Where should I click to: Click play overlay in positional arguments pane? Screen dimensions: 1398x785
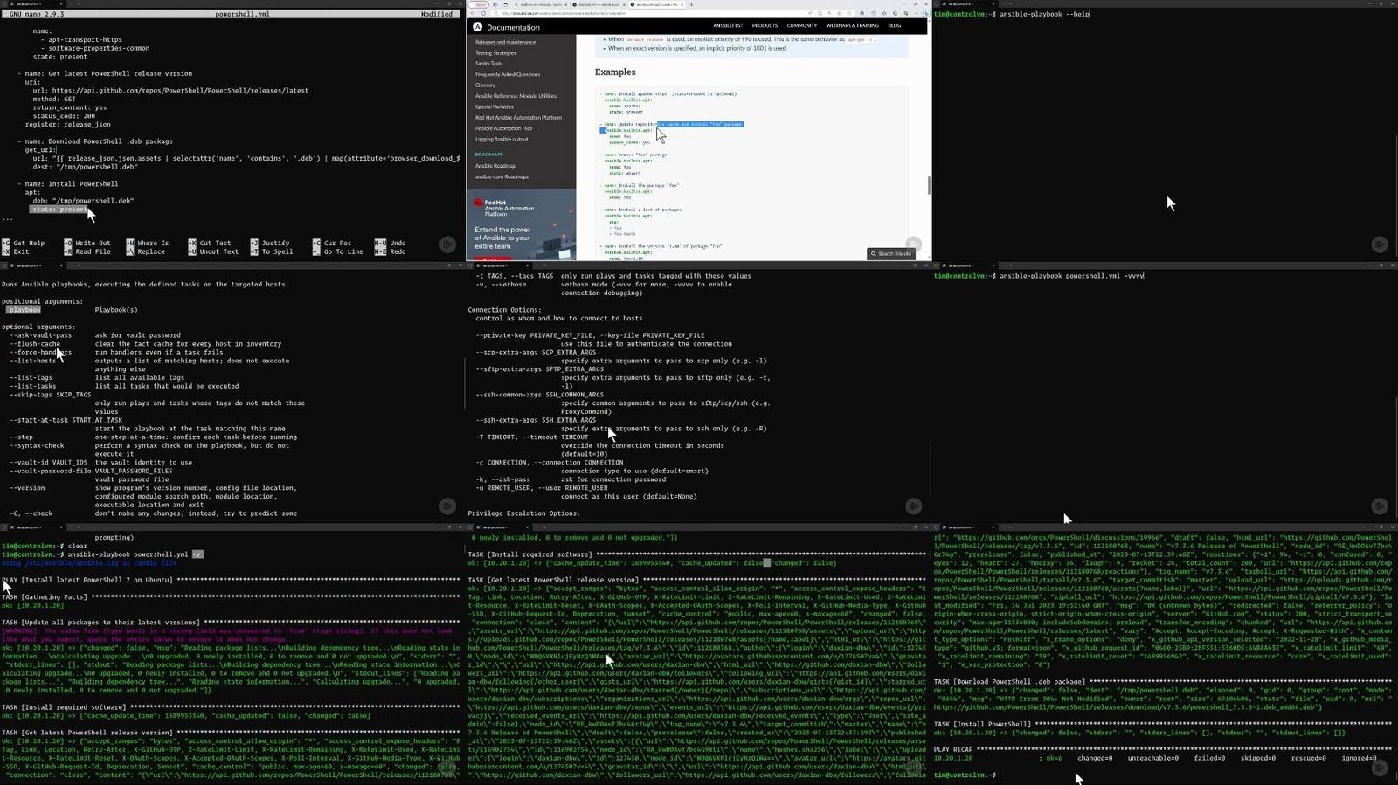(x=447, y=506)
